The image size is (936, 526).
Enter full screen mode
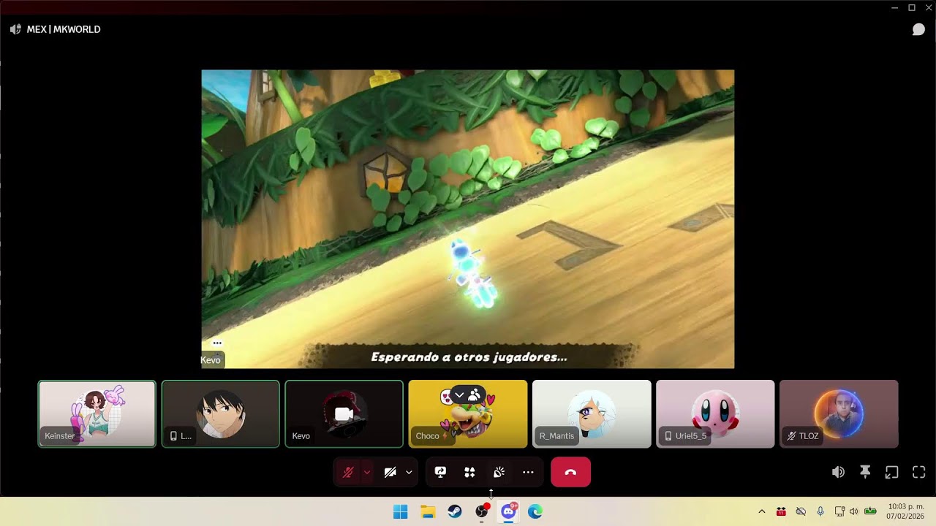918,473
